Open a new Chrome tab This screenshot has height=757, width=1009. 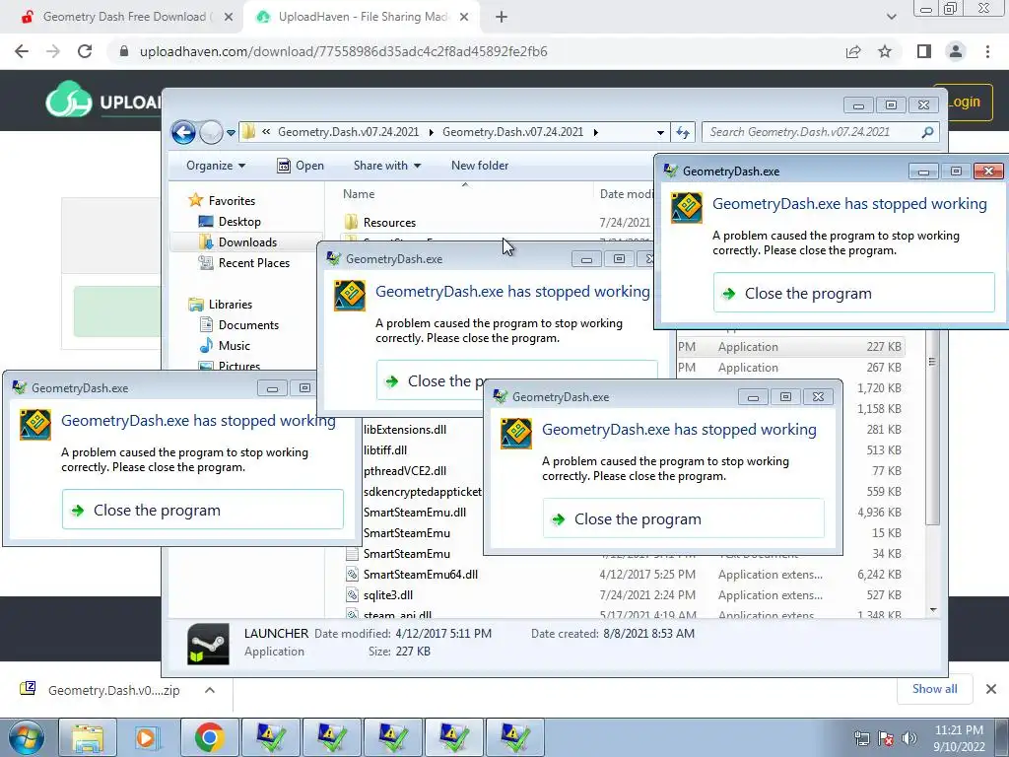502,18
